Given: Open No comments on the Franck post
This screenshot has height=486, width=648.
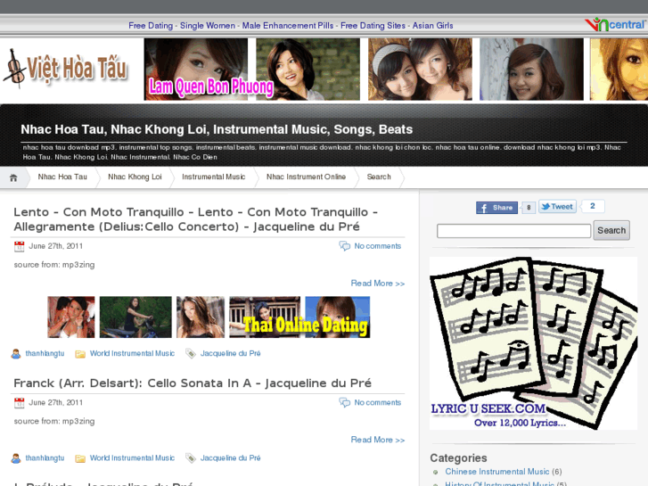Looking at the screenshot, I should [378, 402].
